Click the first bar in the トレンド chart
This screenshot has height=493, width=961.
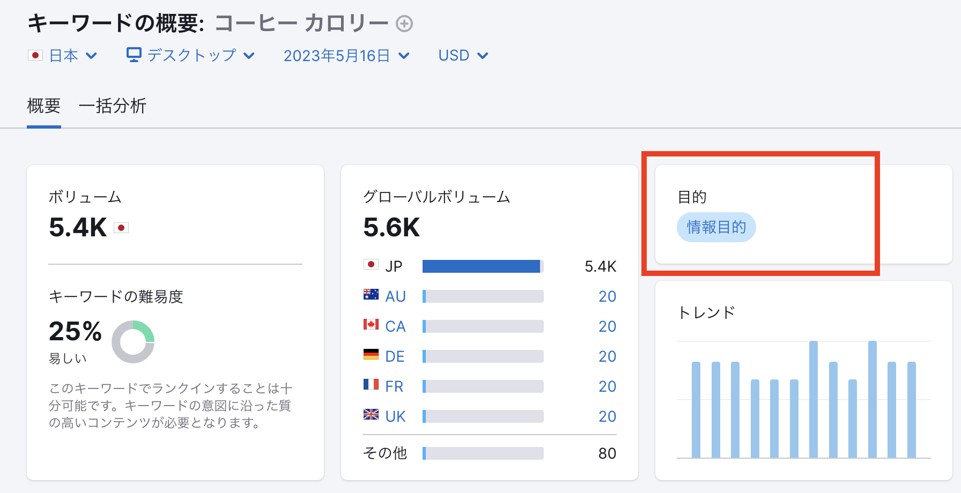click(696, 410)
